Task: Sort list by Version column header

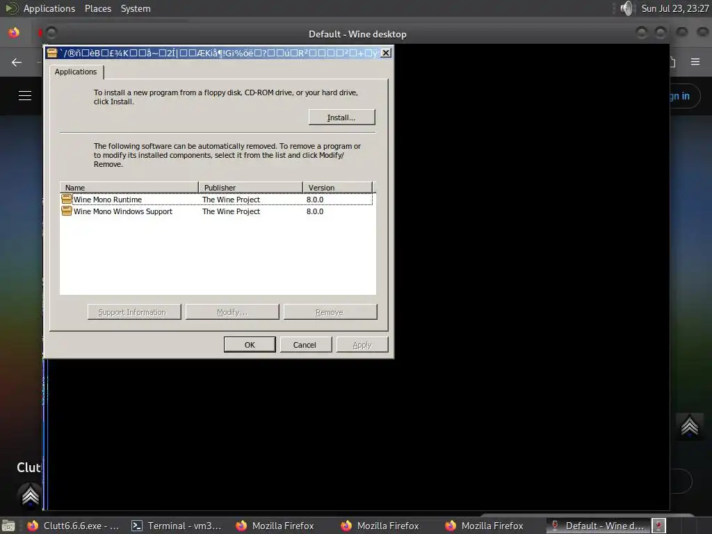Action: click(338, 188)
